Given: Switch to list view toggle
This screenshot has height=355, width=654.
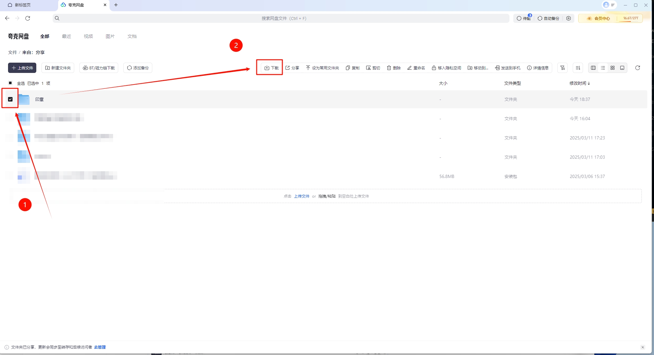Looking at the screenshot, I should tap(603, 68).
